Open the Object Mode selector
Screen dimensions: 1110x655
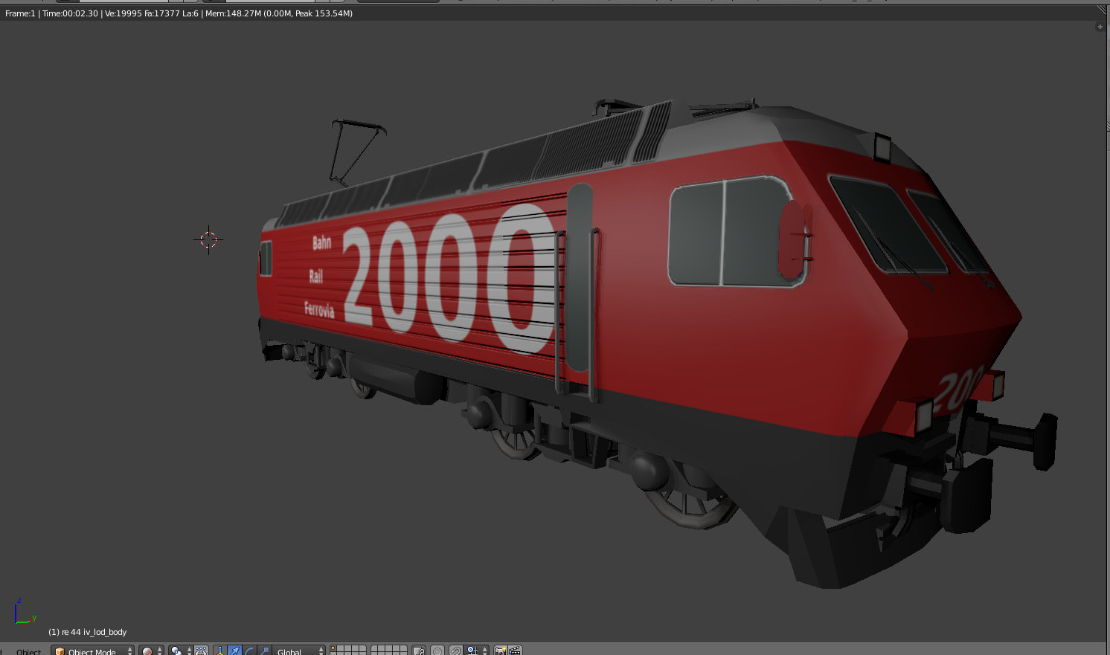93,651
